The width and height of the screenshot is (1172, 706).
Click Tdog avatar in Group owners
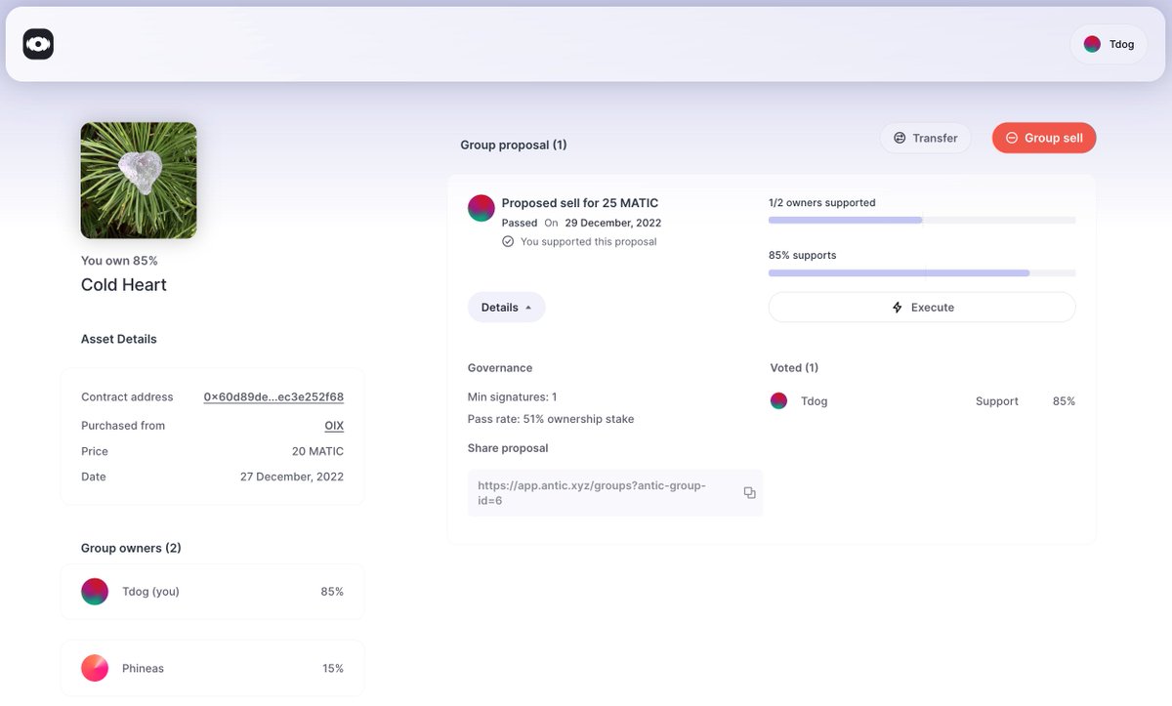95,592
